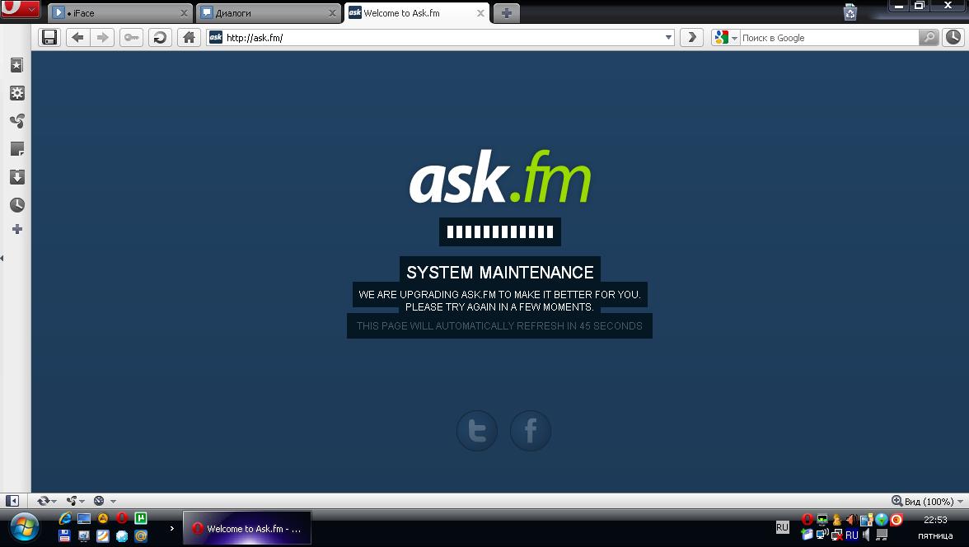Image resolution: width=969 pixels, height=547 pixels.
Task: Open the Unite sidebar panel
Action: pyautogui.click(x=16, y=121)
